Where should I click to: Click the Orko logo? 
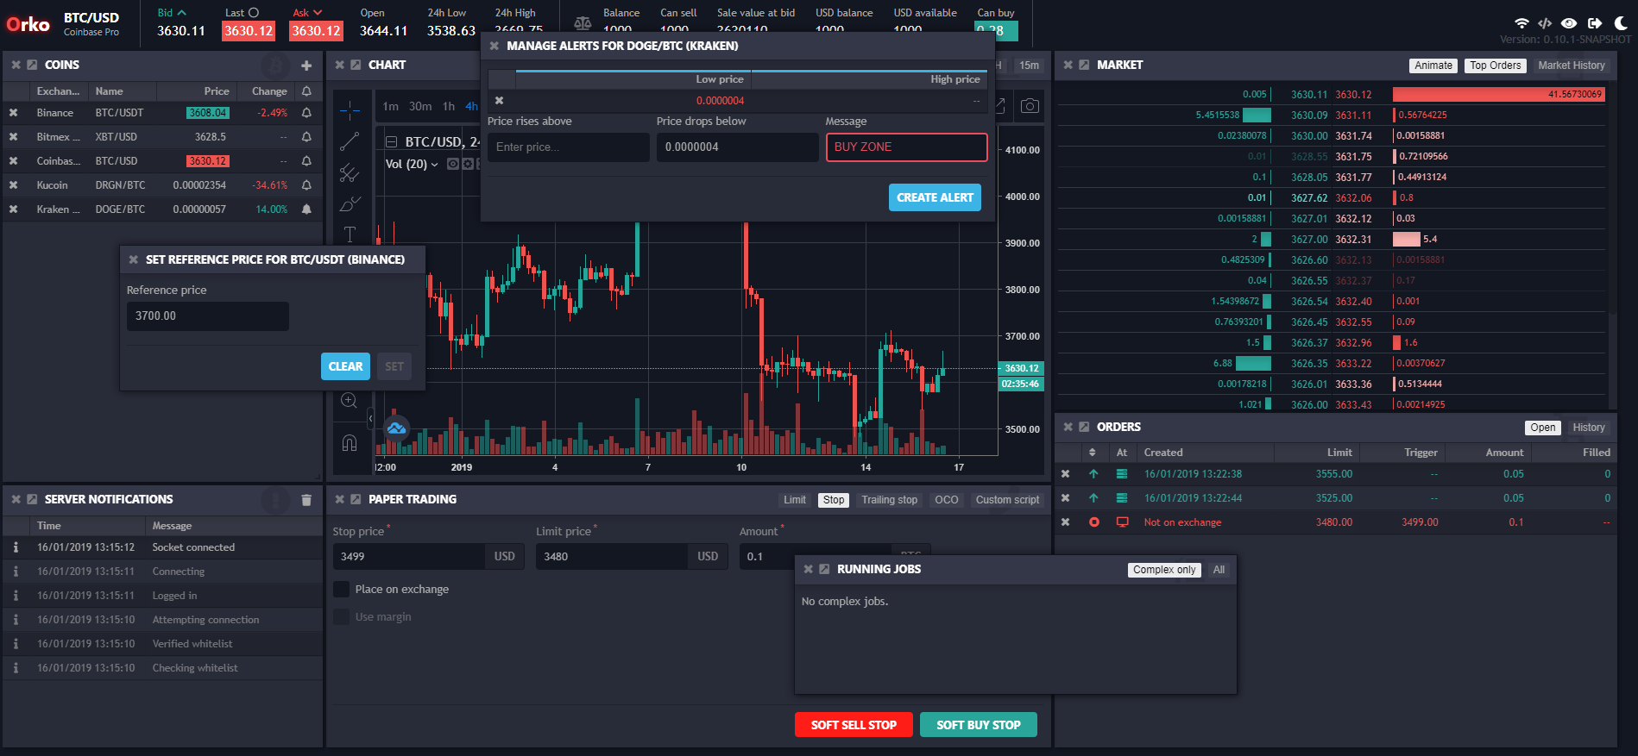click(x=28, y=24)
